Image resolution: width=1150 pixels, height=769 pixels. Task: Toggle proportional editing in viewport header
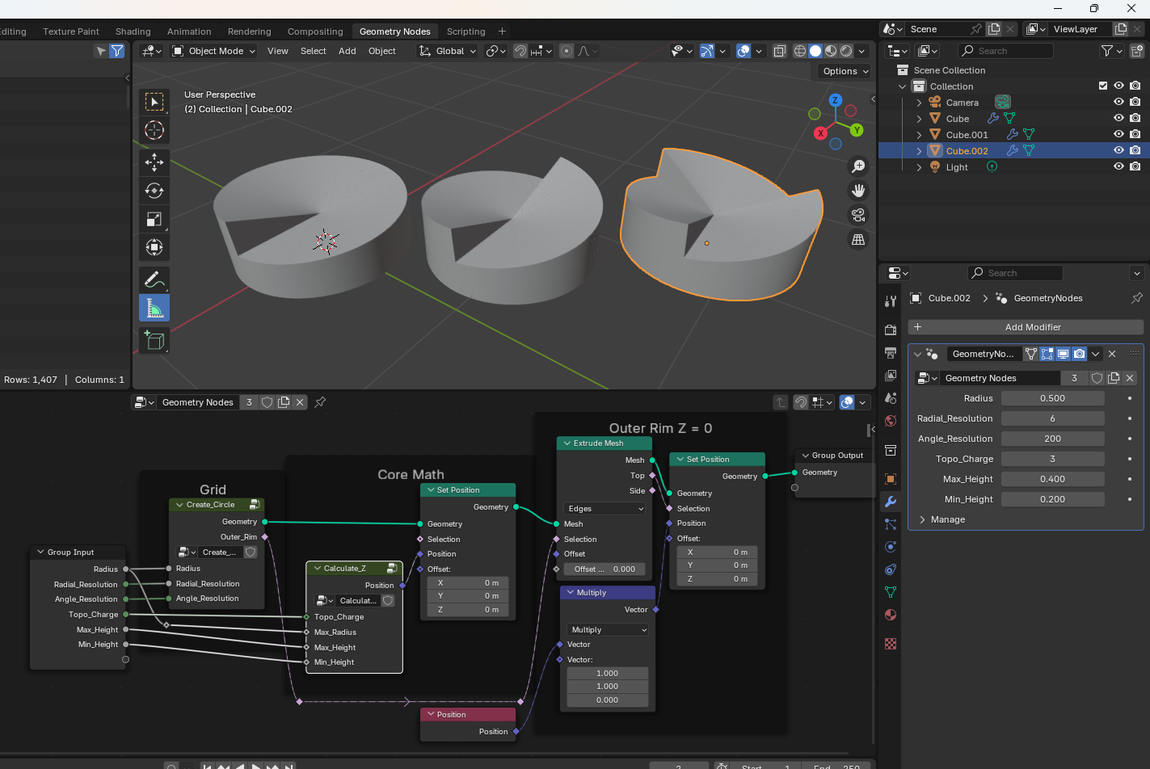click(567, 51)
